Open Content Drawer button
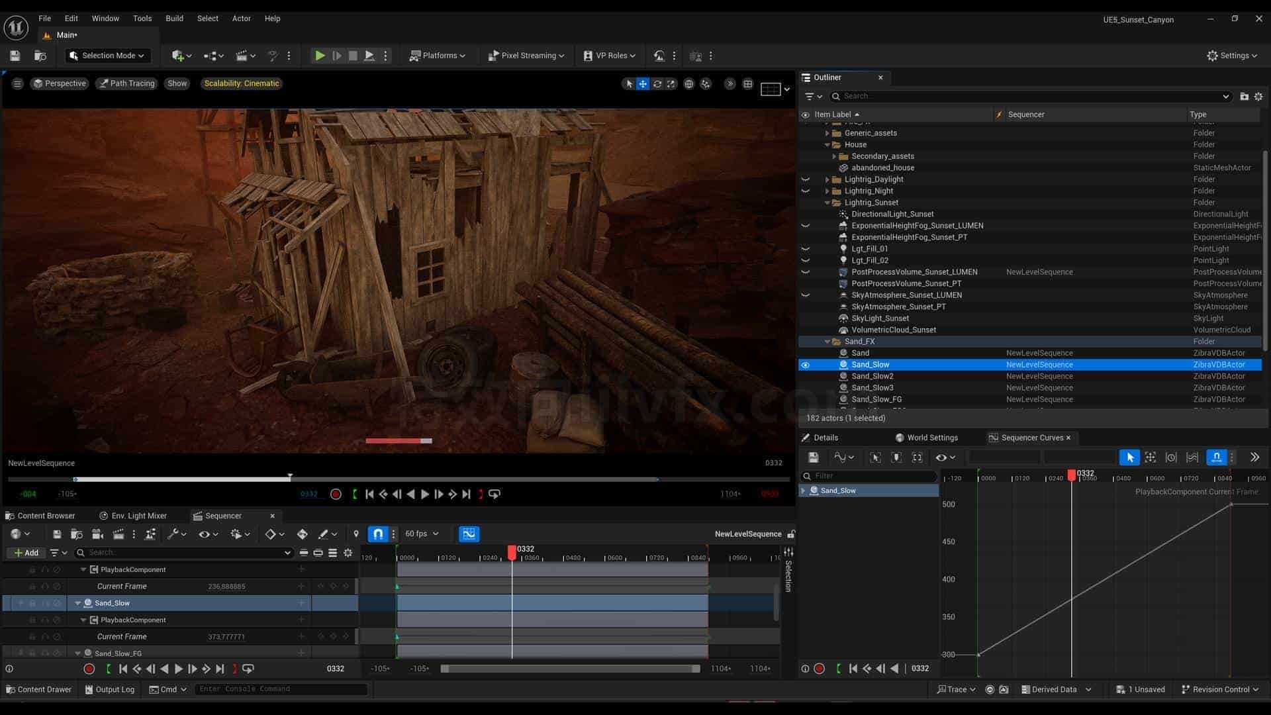Screen dimensions: 1271x715 click(x=38, y=689)
